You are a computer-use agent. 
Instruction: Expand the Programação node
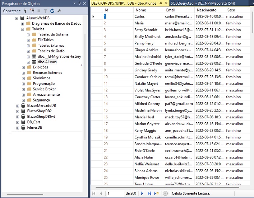pos(23,84)
